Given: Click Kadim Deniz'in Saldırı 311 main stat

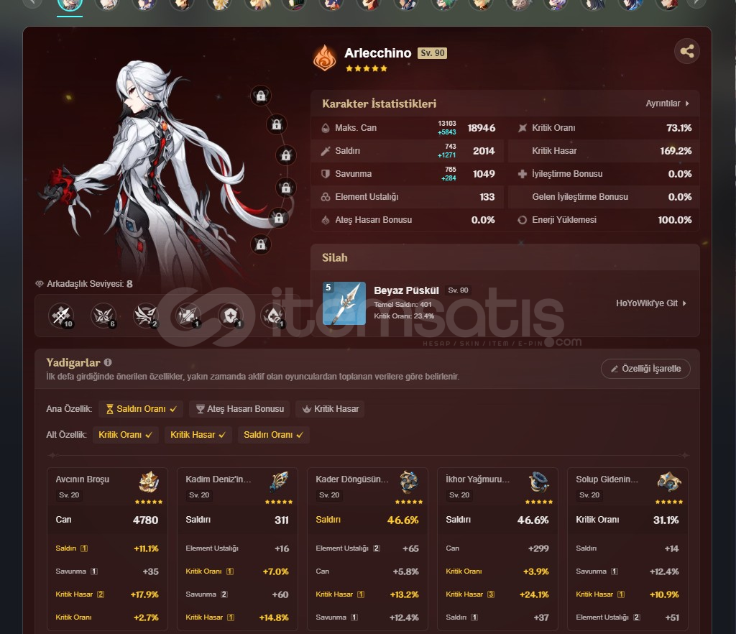Looking at the screenshot, I should tap(237, 520).
